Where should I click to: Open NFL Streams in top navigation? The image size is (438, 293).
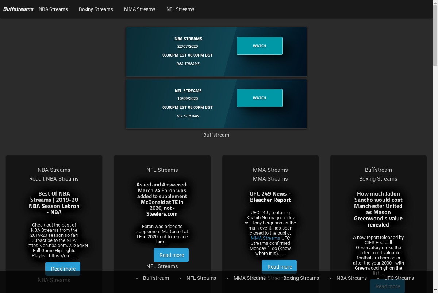pyautogui.click(x=180, y=9)
